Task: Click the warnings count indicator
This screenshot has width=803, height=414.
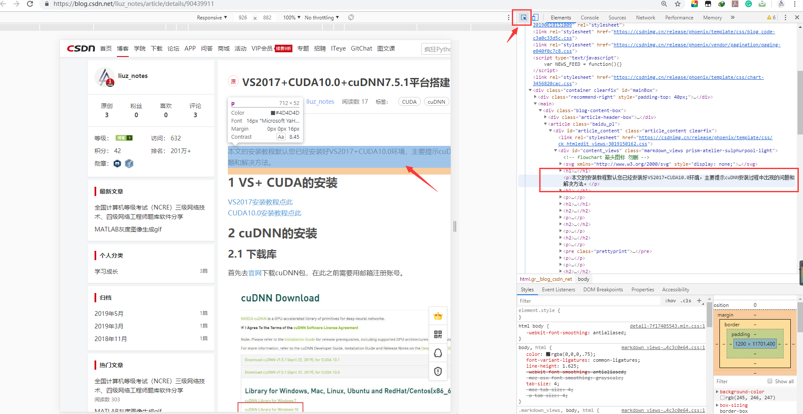Action: coord(771,18)
